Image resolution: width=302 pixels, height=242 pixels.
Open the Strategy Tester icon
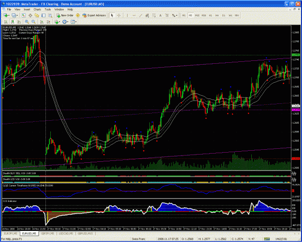(50, 15)
